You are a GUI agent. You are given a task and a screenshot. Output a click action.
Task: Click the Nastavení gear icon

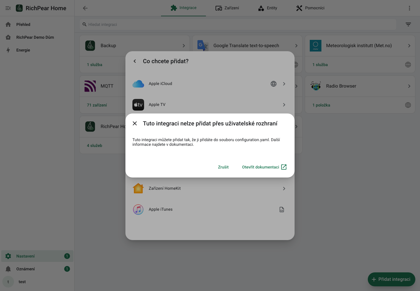pyautogui.click(x=8, y=256)
